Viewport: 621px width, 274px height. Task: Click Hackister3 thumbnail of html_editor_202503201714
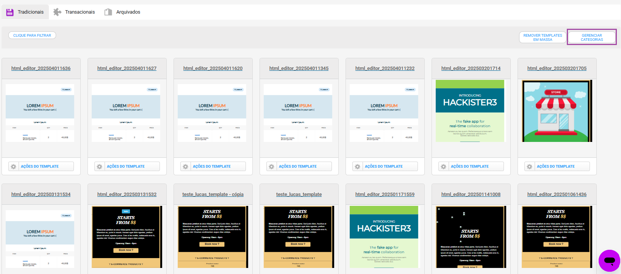pos(470,111)
